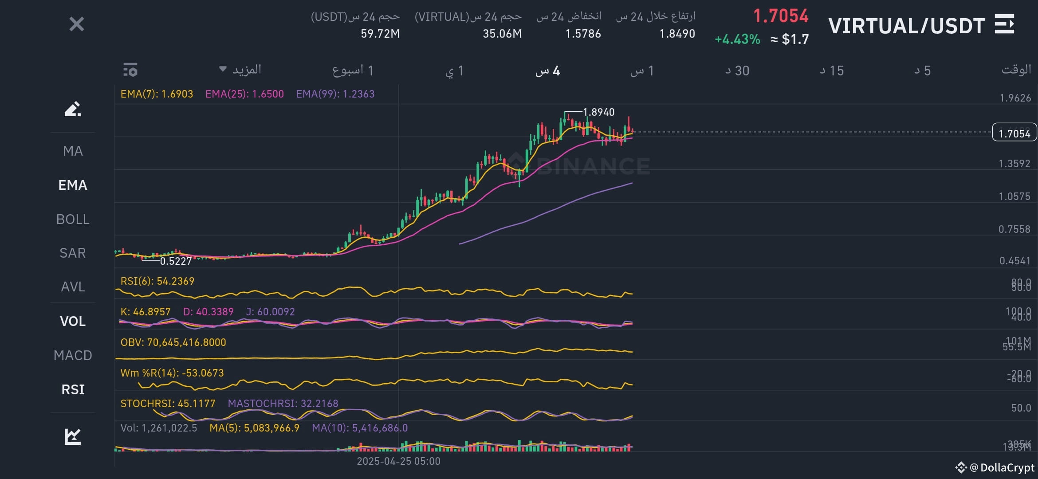
Task: Open the indicator chart icon at the sidebar bottom
Action: tap(73, 436)
